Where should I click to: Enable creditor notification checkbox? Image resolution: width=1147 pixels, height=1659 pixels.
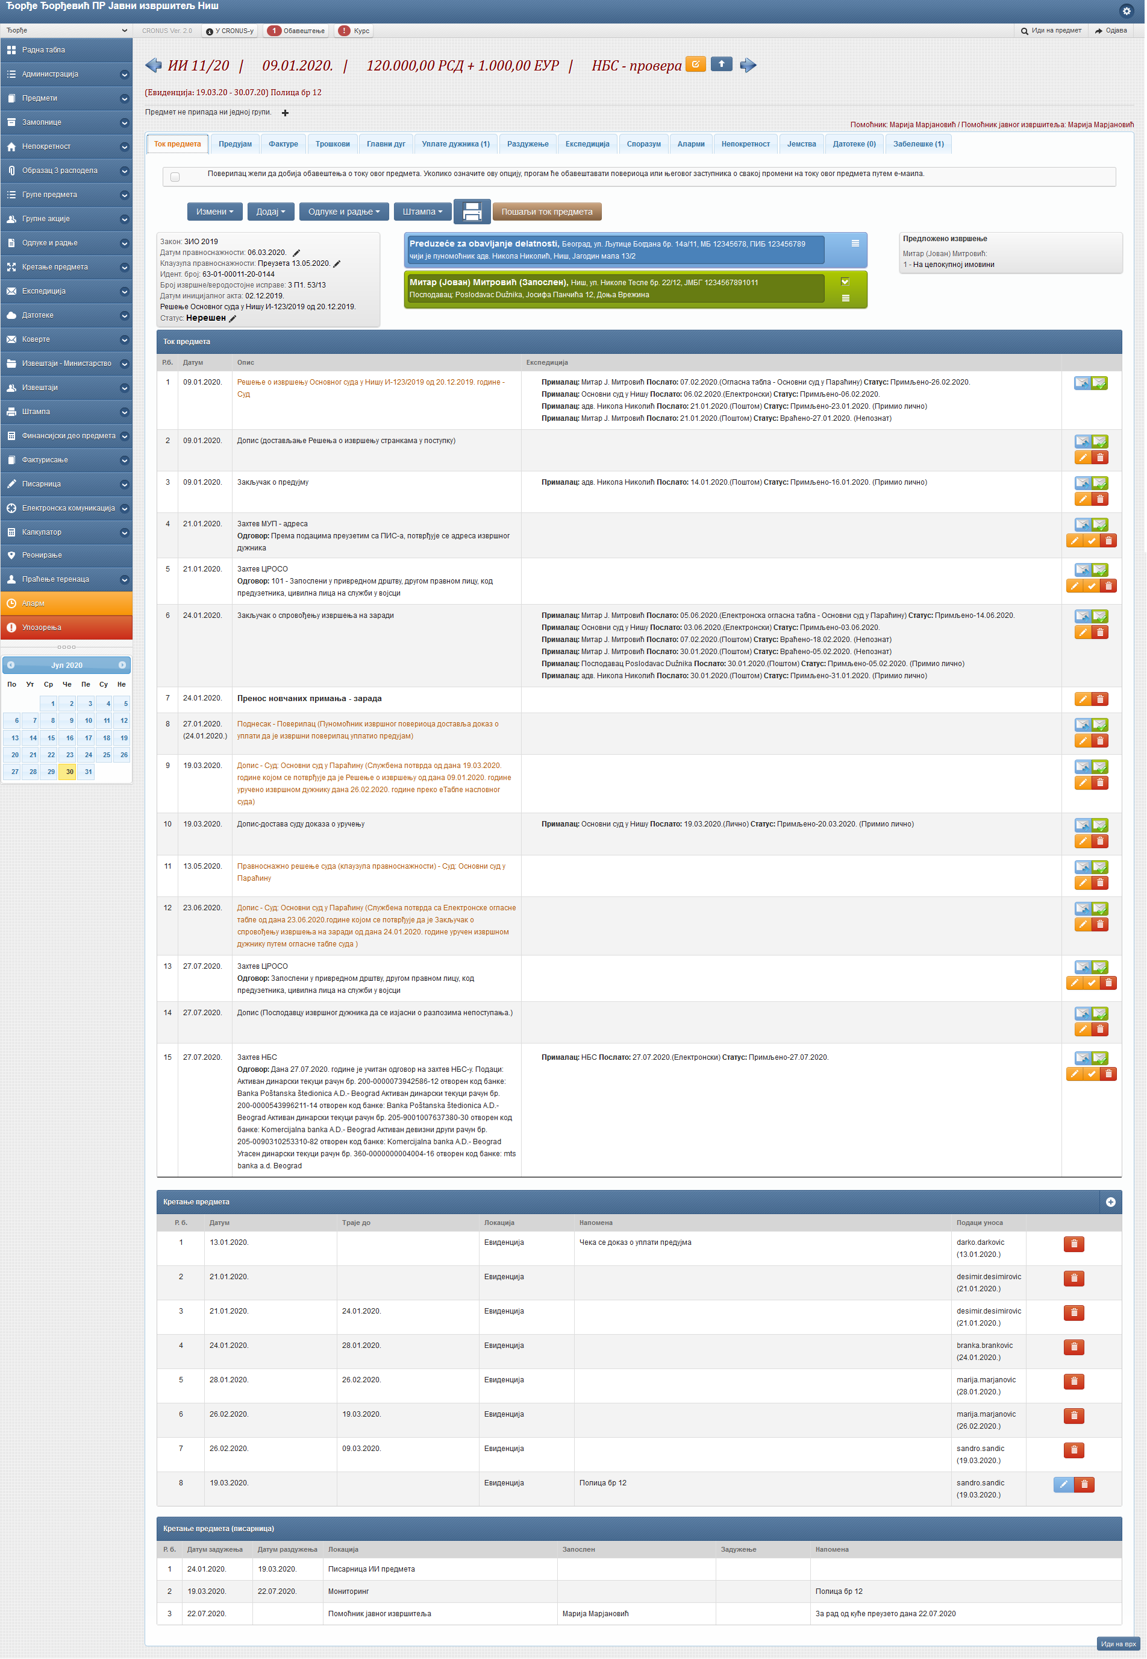pos(175,177)
